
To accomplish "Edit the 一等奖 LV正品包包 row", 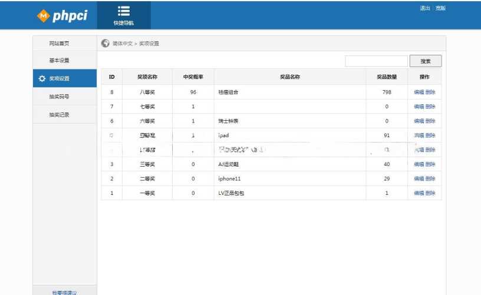I will coord(419,193).
